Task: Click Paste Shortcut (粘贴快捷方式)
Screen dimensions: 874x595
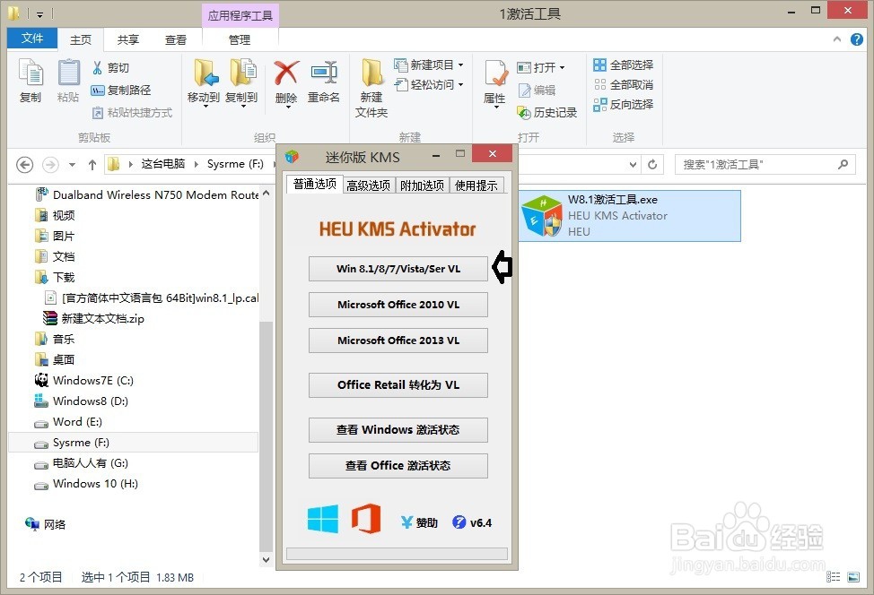Action: click(132, 112)
